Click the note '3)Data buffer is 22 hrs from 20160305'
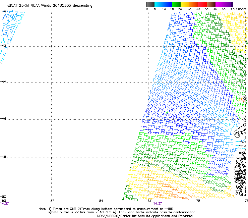Screen dimensions: 248x218 (x=79, y=212)
